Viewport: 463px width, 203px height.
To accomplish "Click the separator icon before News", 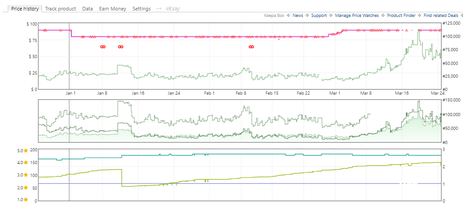I will (288, 16).
